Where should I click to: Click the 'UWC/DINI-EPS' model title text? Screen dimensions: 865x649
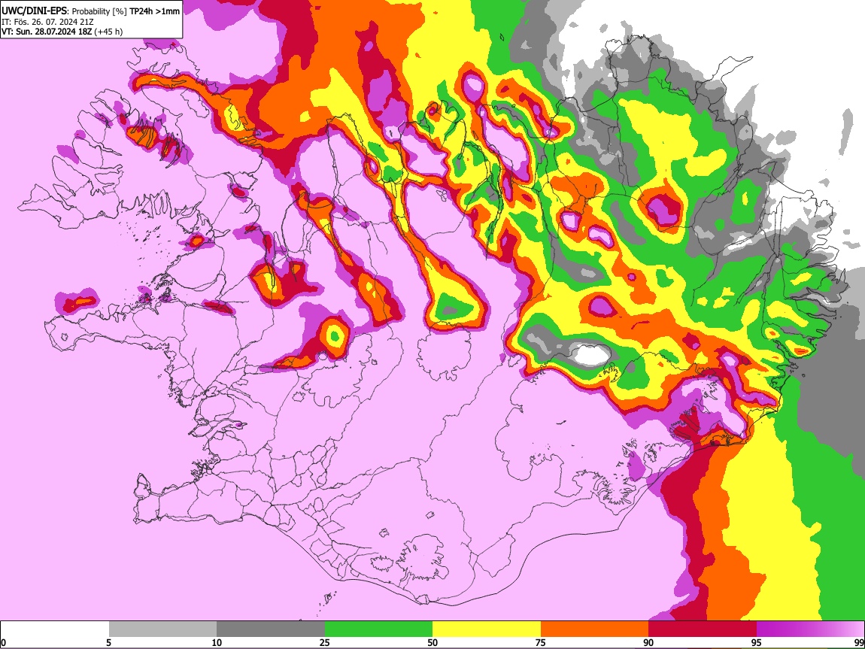[34, 11]
